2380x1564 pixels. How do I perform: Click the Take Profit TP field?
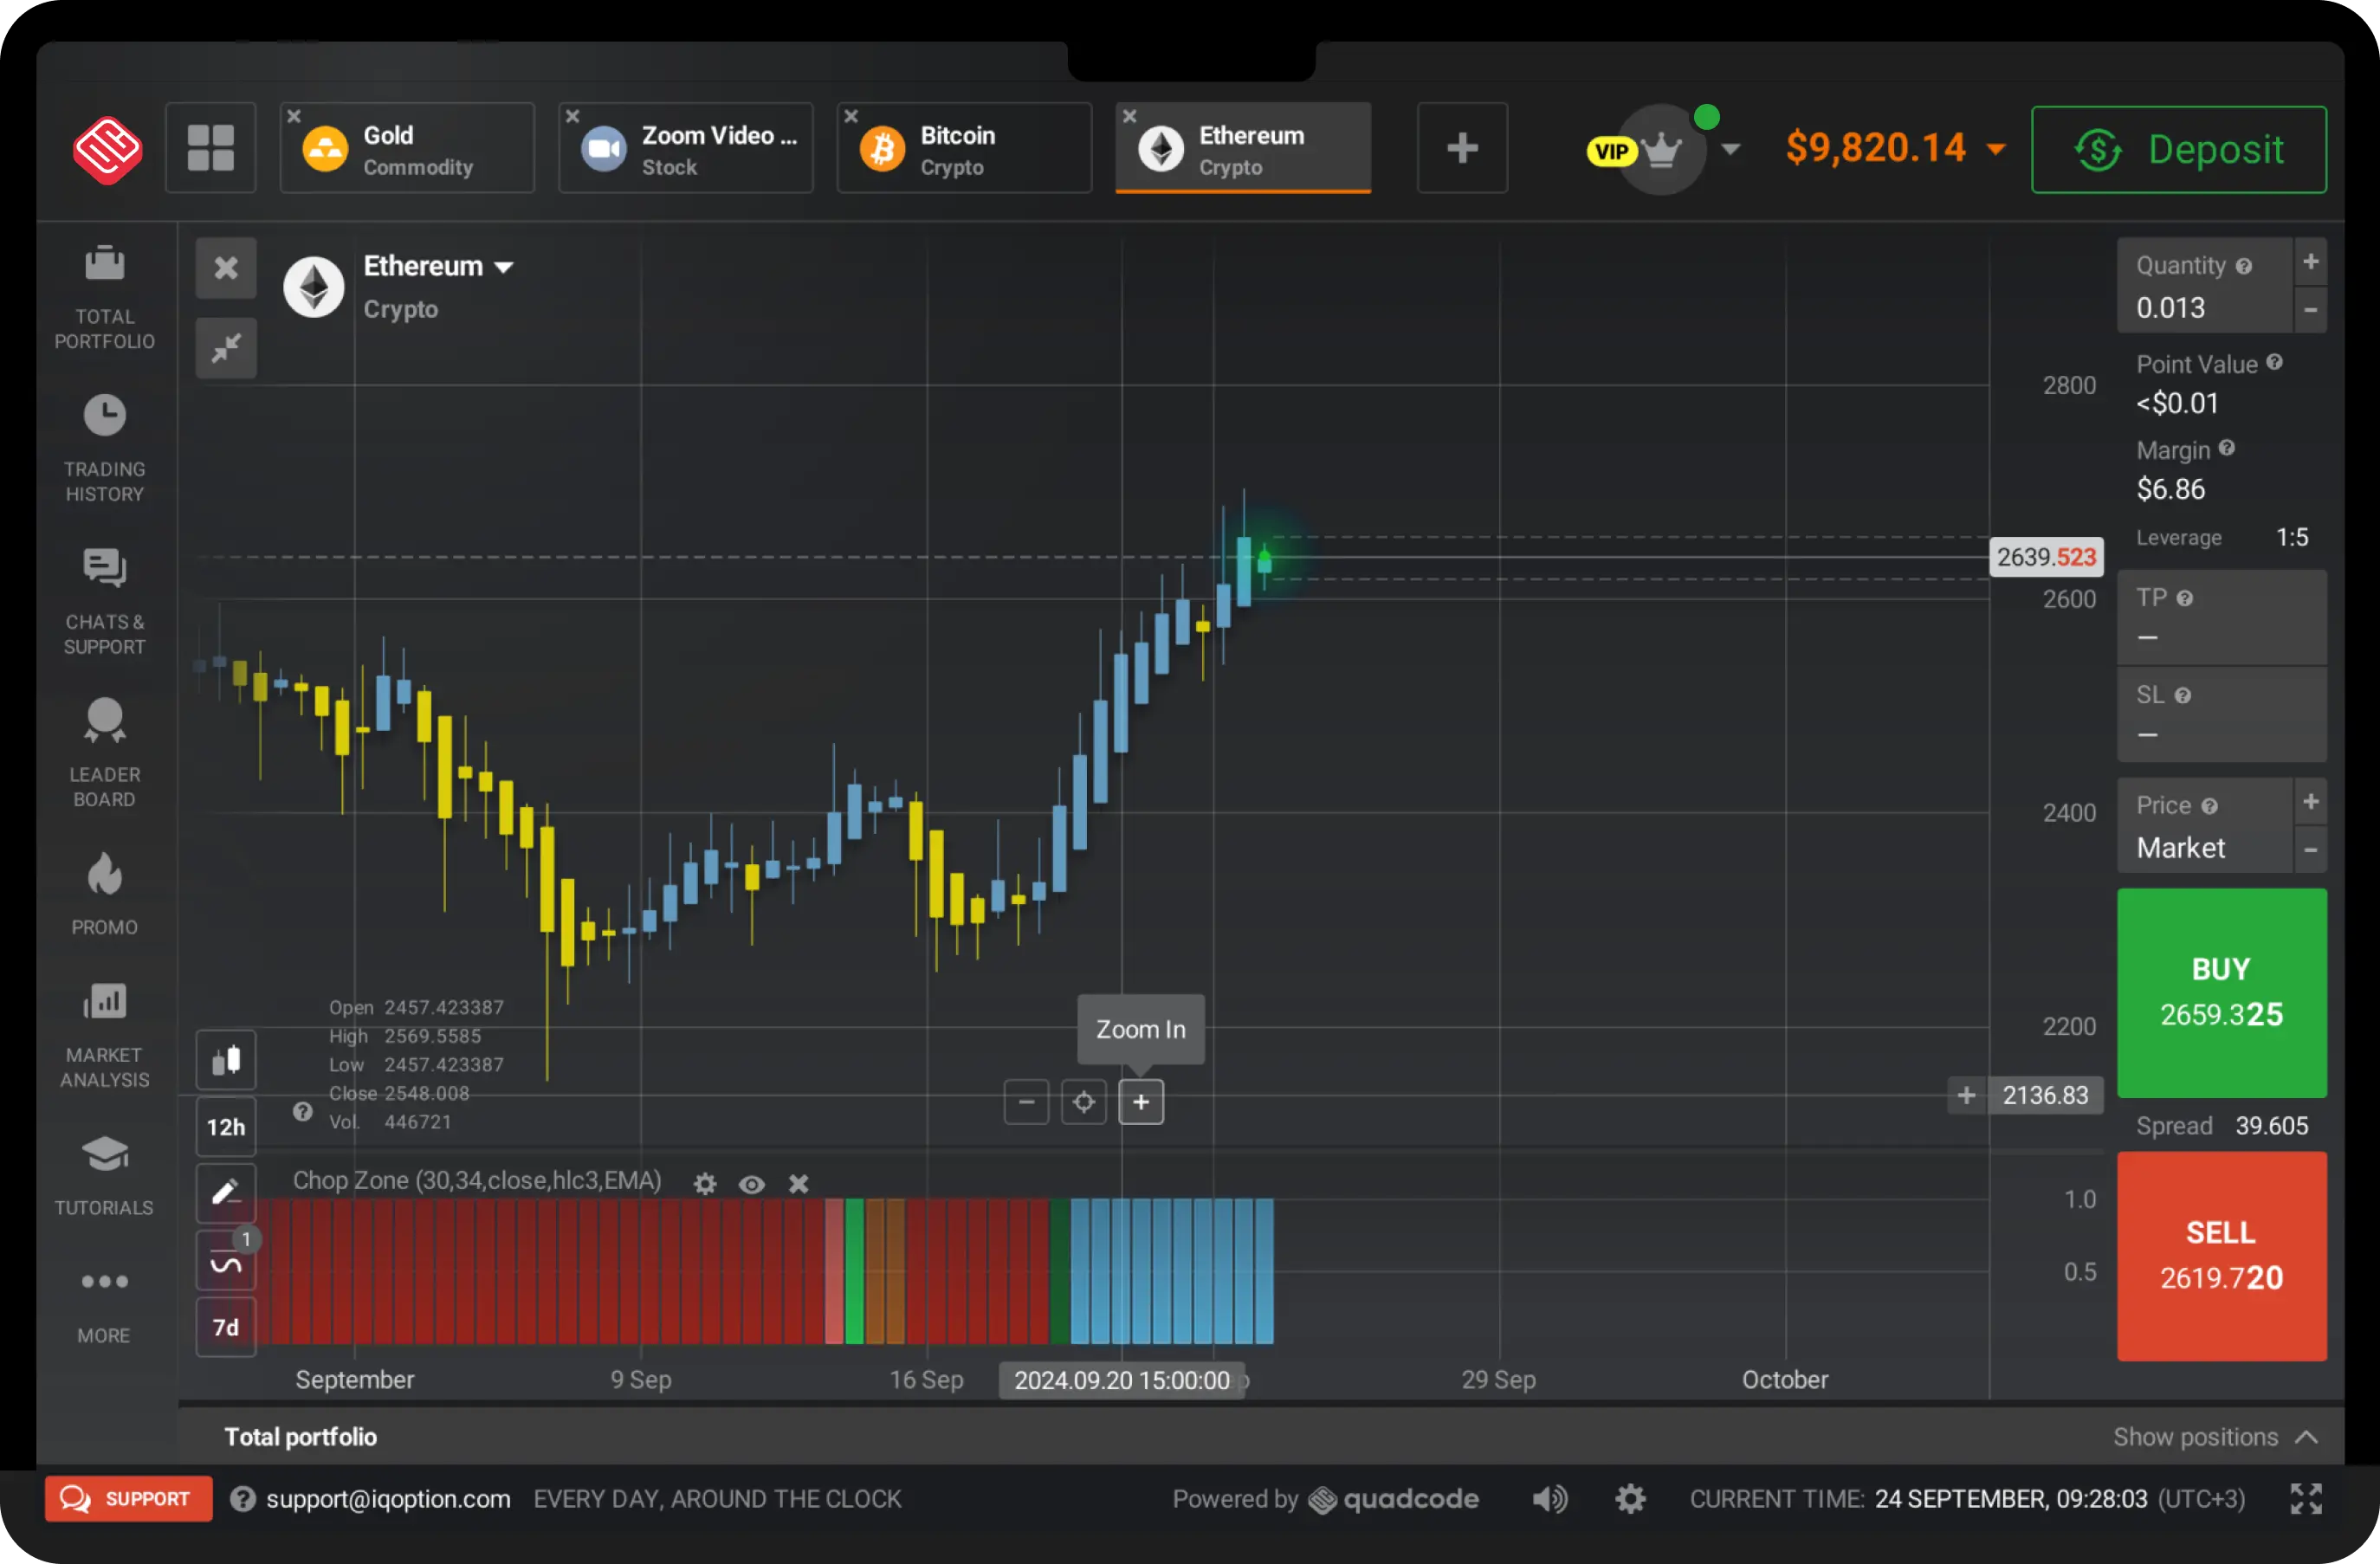click(x=2222, y=617)
